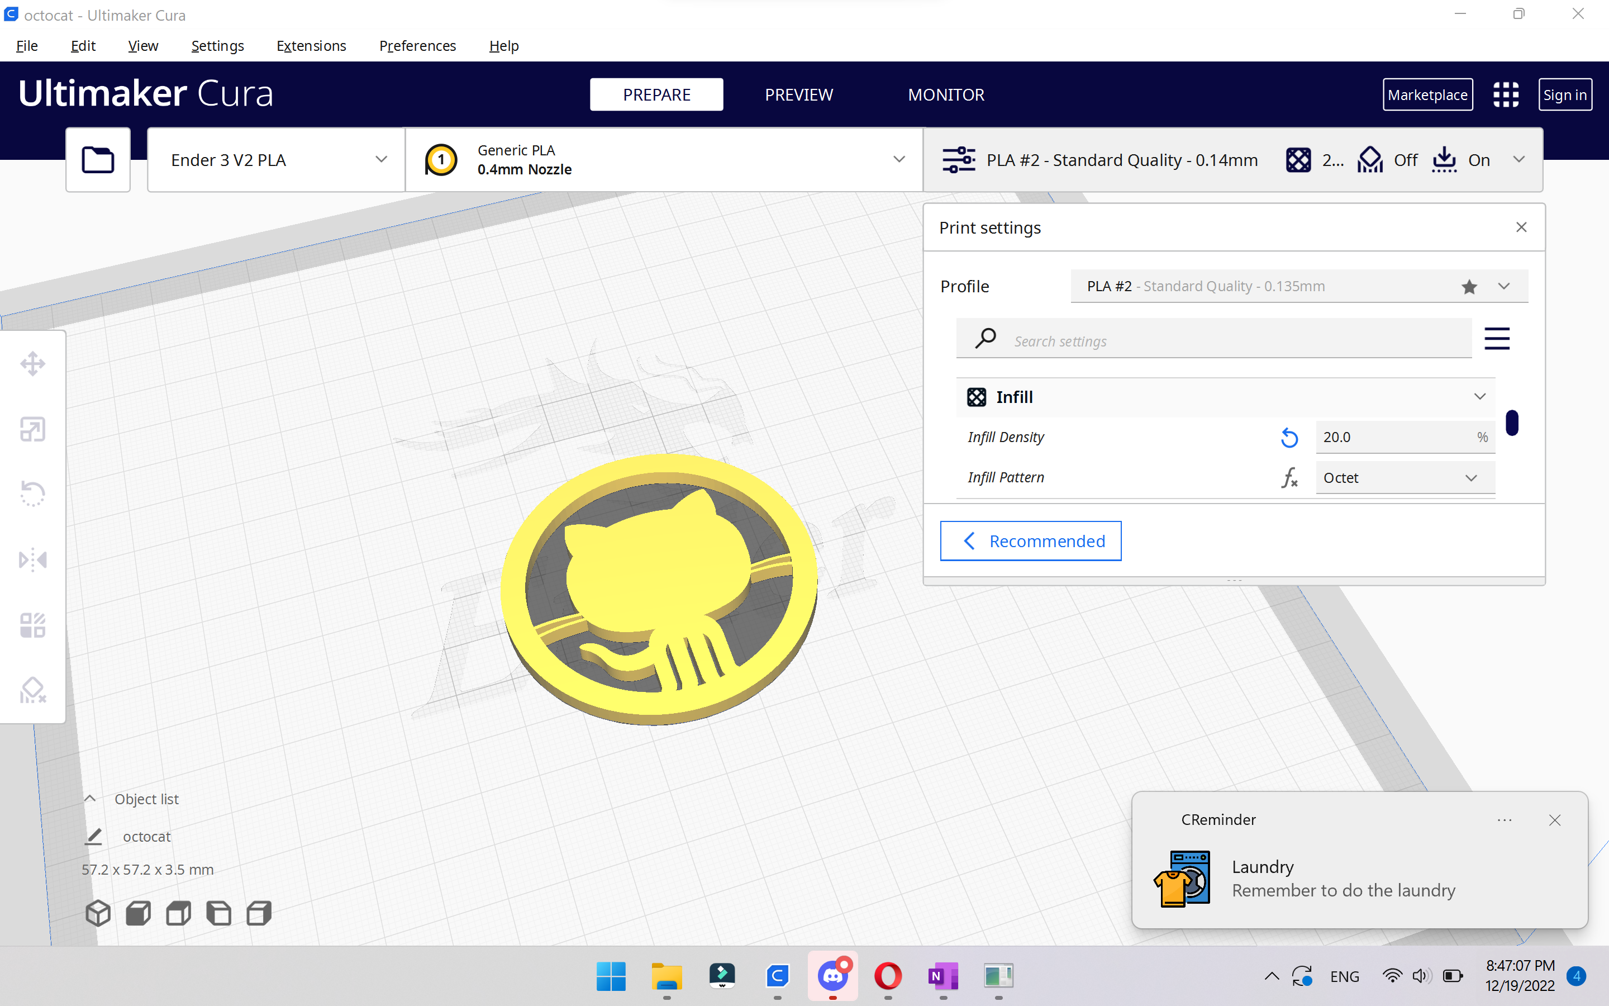Image resolution: width=1609 pixels, height=1006 pixels.
Task: Toggle the profile favorite star
Action: pyautogui.click(x=1469, y=287)
